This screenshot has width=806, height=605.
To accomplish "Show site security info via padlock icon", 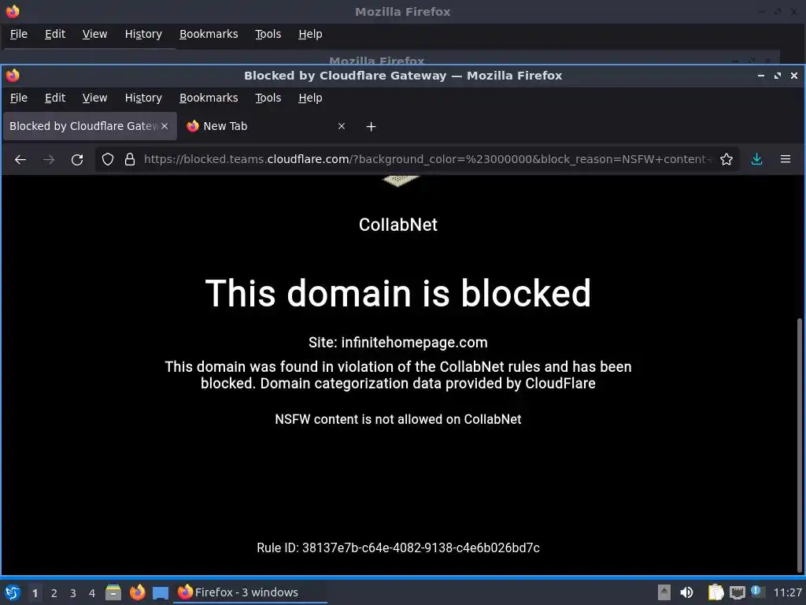I will pyautogui.click(x=130, y=159).
